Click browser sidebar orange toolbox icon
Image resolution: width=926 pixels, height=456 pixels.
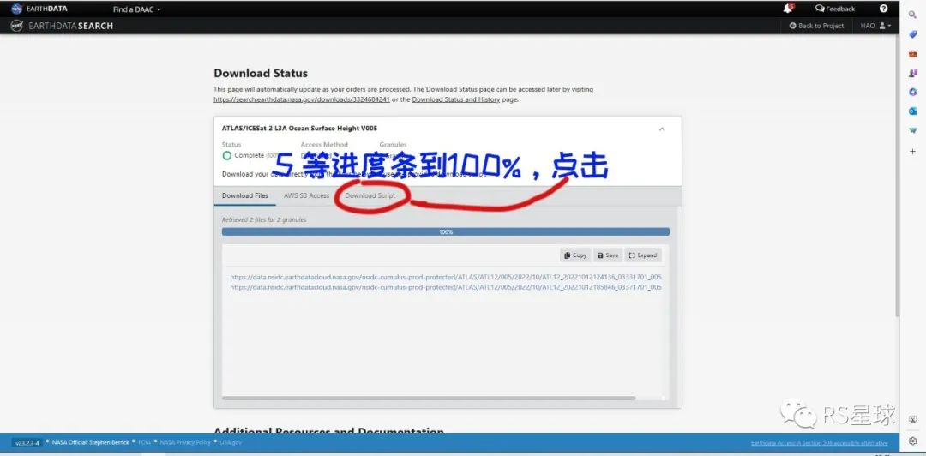click(x=913, y=54)
